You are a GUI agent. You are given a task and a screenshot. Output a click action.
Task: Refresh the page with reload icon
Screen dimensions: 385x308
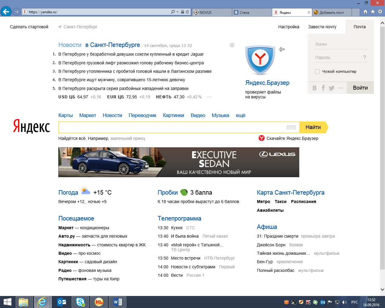[187, 12]
